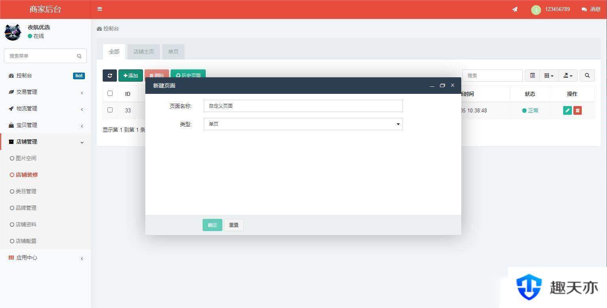The width and height of the screenshot is (607, 308).
Task: Open the 类型 dropdown showing 单页
Action: tap(303, 124)
